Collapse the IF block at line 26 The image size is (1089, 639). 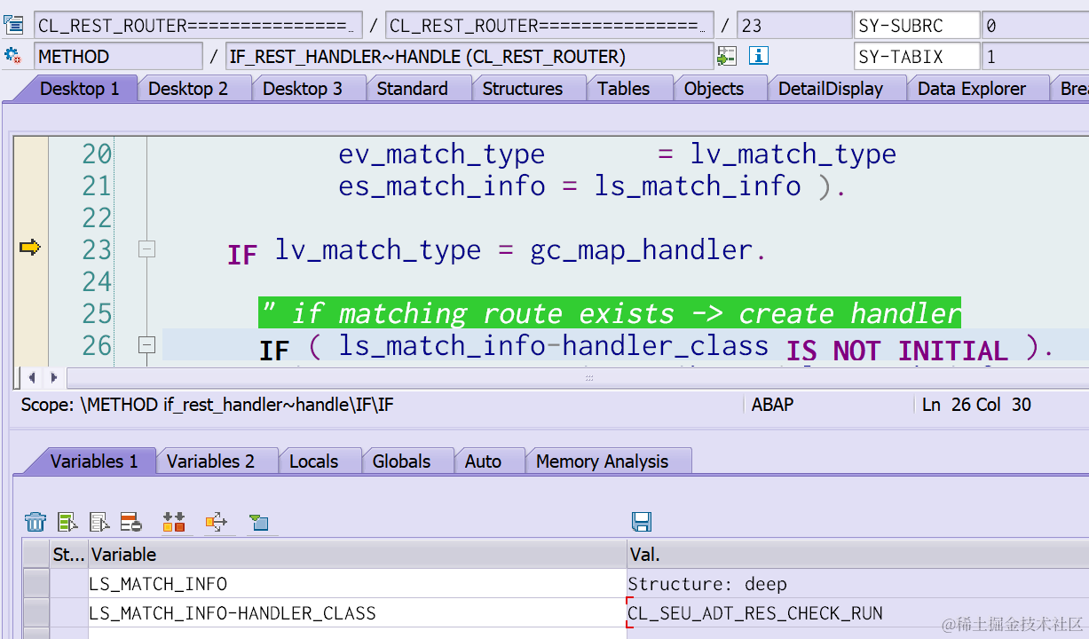coord(146,345)
